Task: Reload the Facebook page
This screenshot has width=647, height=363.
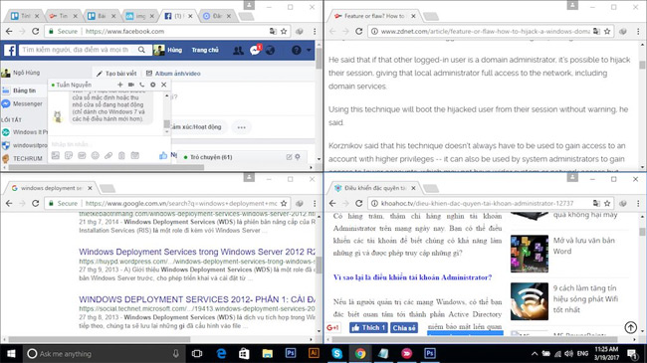Action: 36,32
